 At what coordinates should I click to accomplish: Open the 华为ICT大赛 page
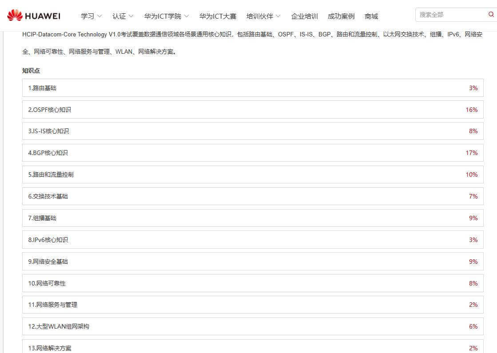218,16
